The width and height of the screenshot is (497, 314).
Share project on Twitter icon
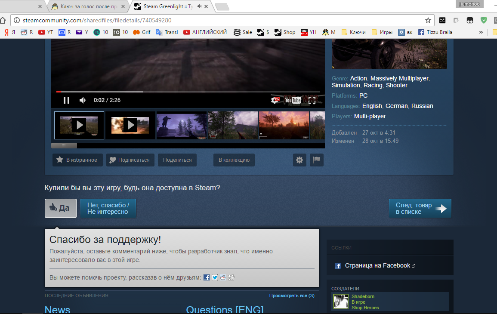(x=215, y=277)
